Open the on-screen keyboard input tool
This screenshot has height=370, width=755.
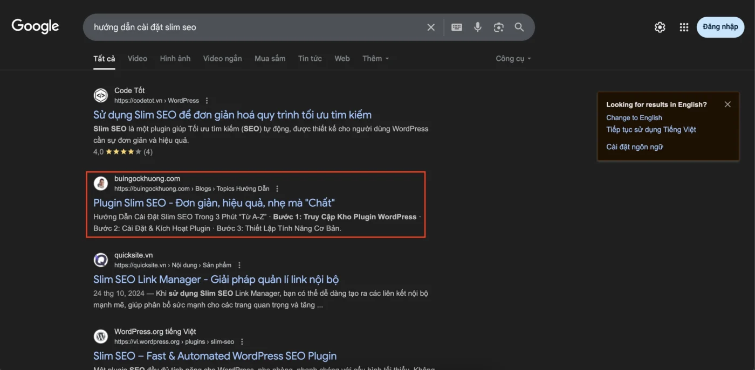[457, 27]
